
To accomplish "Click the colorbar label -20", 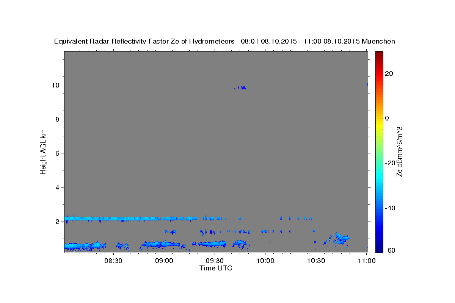I will pos(390,163).
